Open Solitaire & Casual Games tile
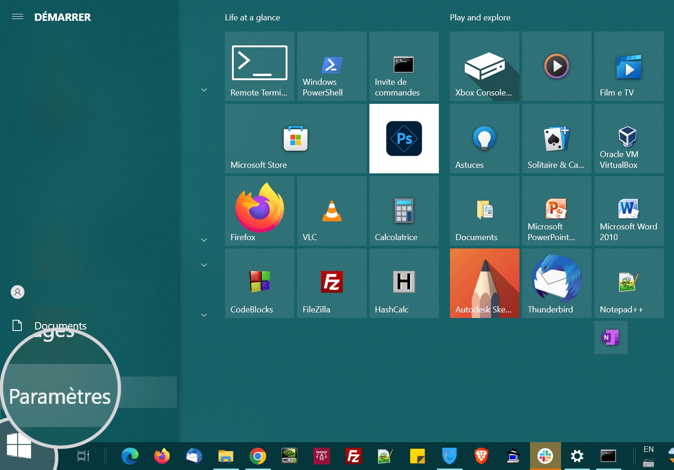 (557, 139)
